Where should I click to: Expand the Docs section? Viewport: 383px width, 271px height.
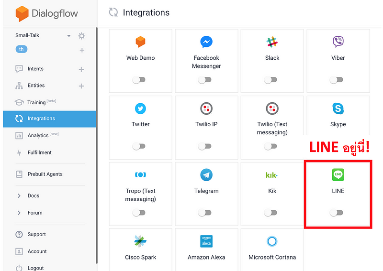click(x=34, y=195)
